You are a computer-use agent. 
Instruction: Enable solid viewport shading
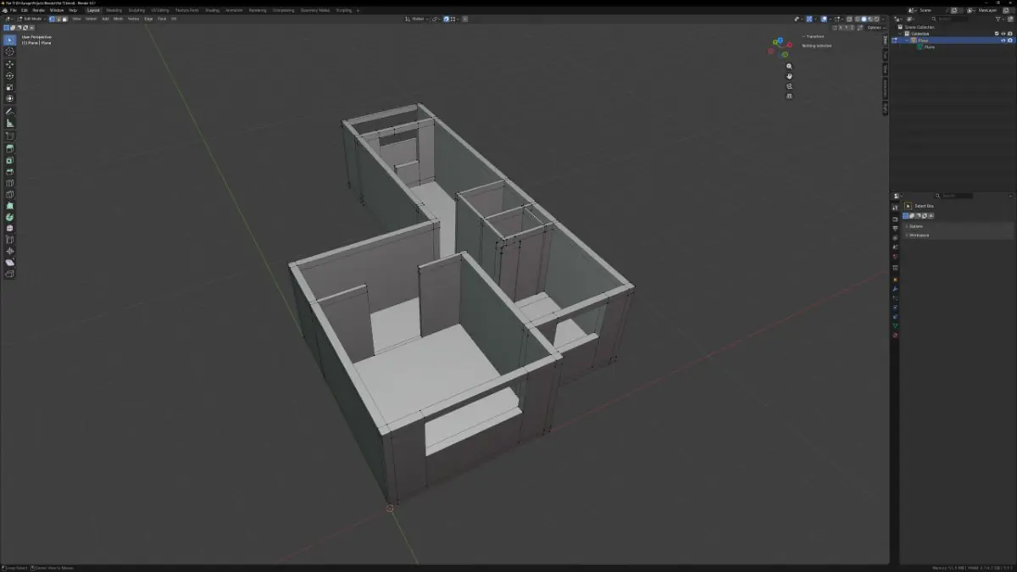864,19
